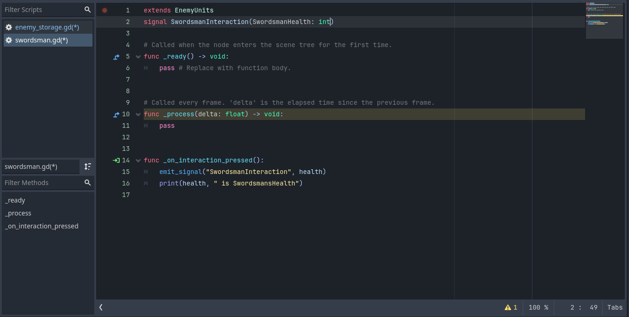The image size is (629, 317).
Task: Collapse the _ready function fold arrow
Action: (x=138, y=57)
